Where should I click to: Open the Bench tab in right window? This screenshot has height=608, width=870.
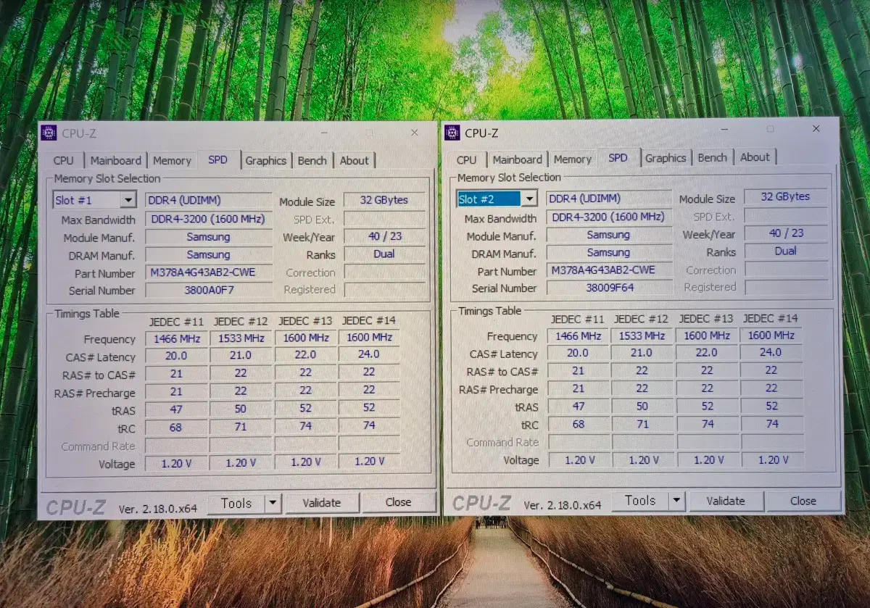pyautogui.click(x=713, y=158)
